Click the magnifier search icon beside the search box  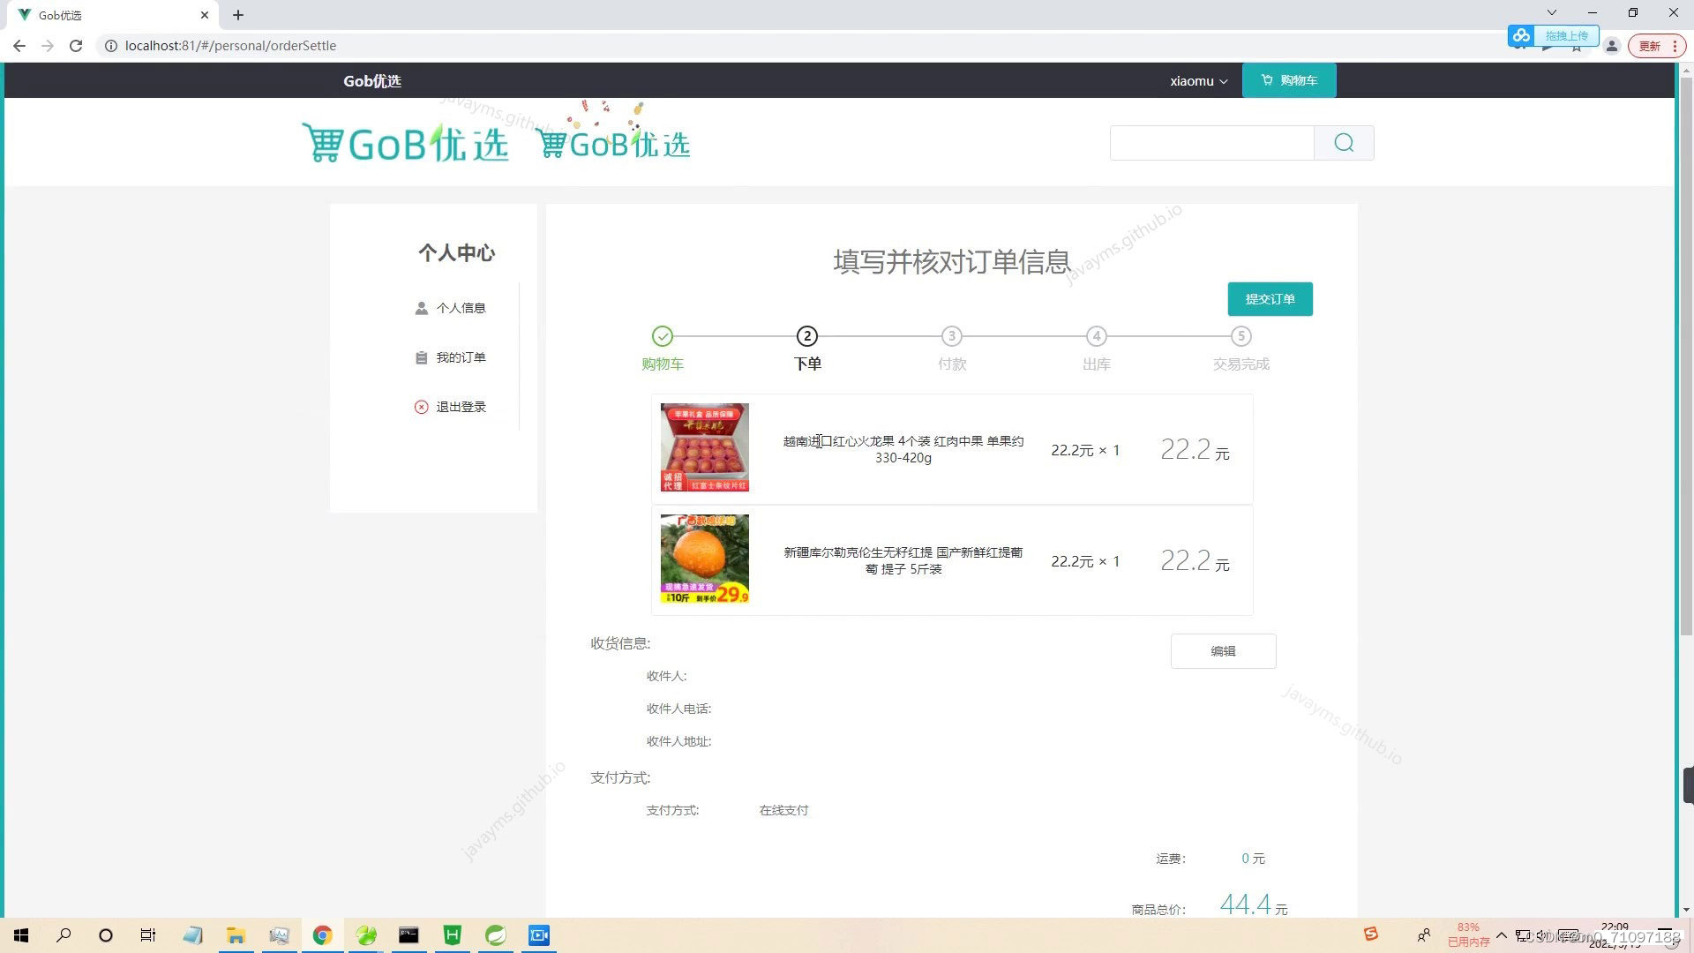tap(1343, 142)
